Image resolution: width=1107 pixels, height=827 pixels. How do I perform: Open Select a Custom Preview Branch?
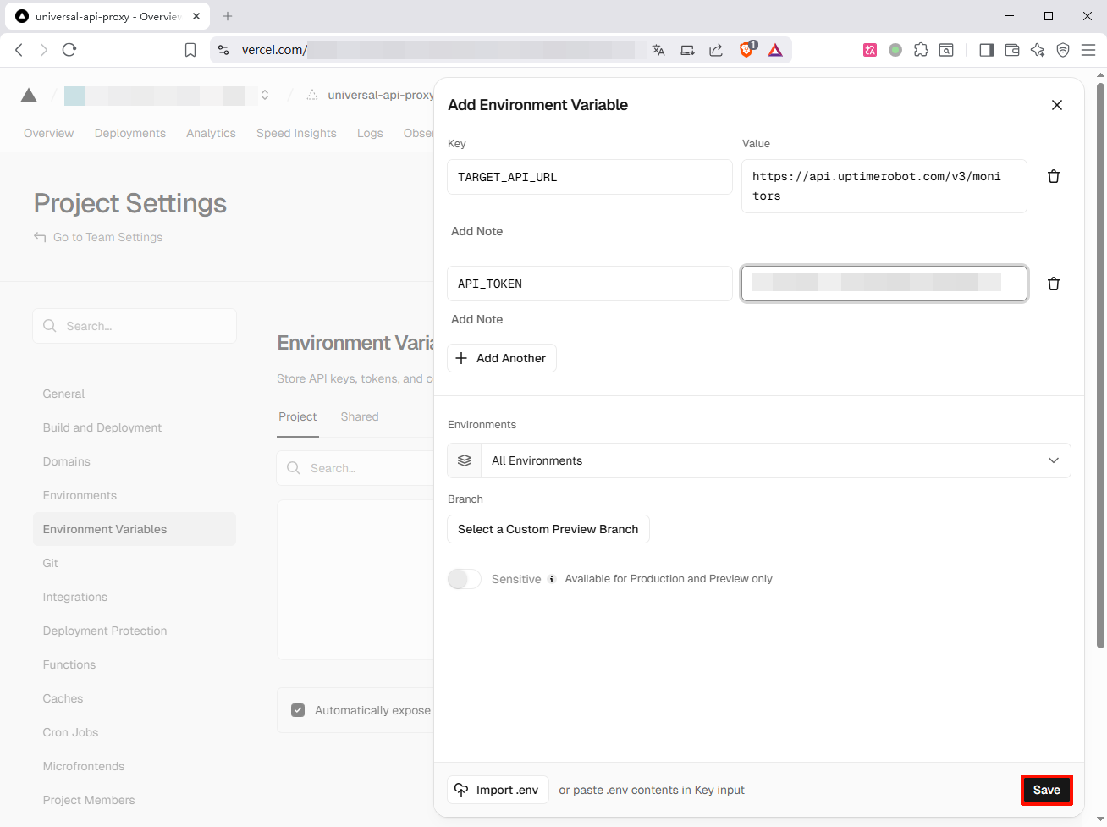click(548, 529)
